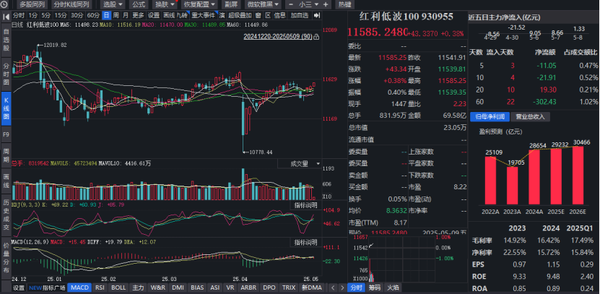Viewport: 600px width, 294px height.
Task: Switch chart to 5分 period
Action: [x=46, y=16]
